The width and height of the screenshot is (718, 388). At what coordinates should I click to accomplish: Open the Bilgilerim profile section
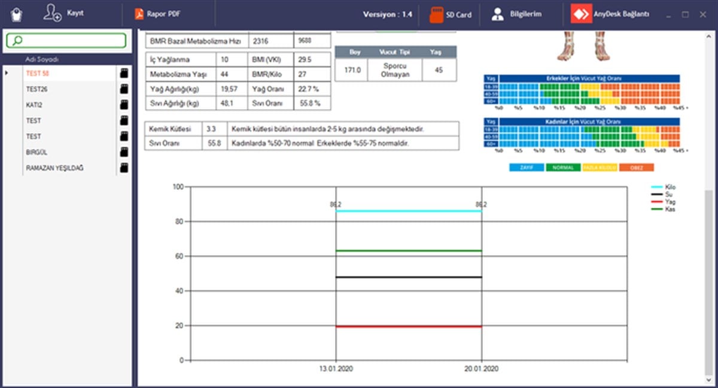pyautogui.click(x=516, y=14)
